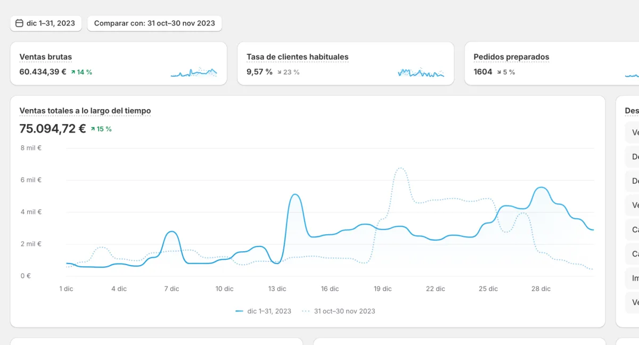Click the Ventas brutas sparkline chart

(x=194, y=72)
